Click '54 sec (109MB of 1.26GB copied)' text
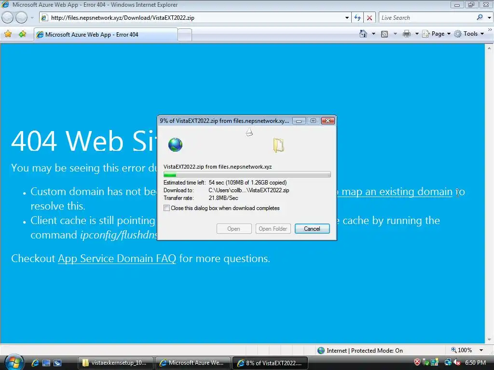The height and width of the screenshot is (370, 494). pyautogui.click(x=247, y=183)
